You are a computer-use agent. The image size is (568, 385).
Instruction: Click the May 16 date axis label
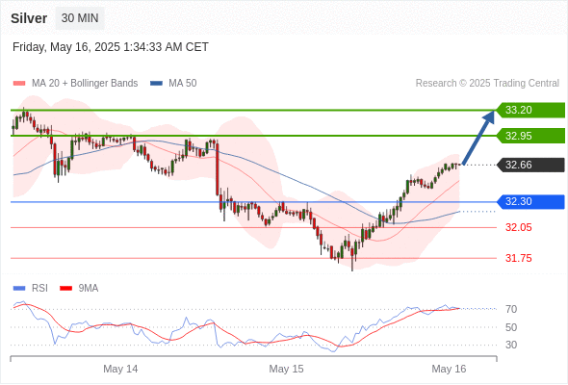[x=449, y=369]
